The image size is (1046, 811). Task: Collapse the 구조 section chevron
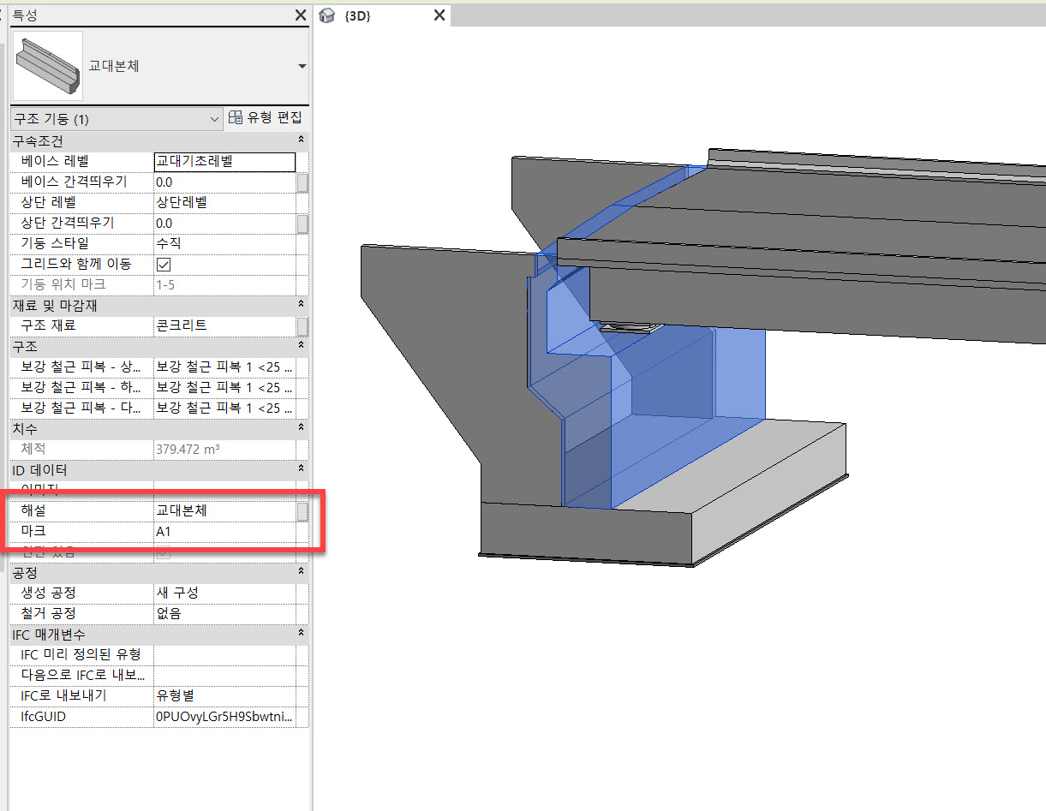[301, 345]
